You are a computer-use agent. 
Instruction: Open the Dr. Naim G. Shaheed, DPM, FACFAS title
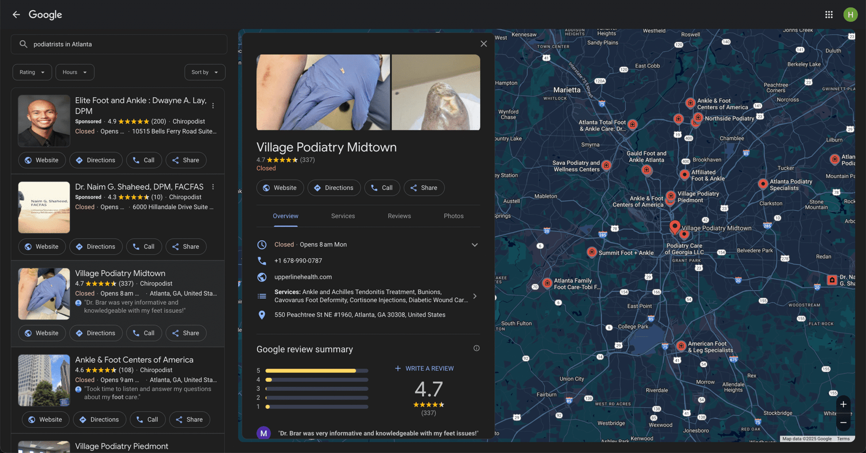(x=139, y=186)
